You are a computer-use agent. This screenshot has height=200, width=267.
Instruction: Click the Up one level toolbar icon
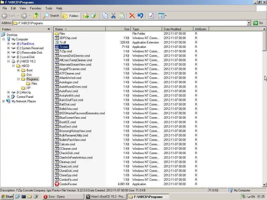click(x=36, y=16)
